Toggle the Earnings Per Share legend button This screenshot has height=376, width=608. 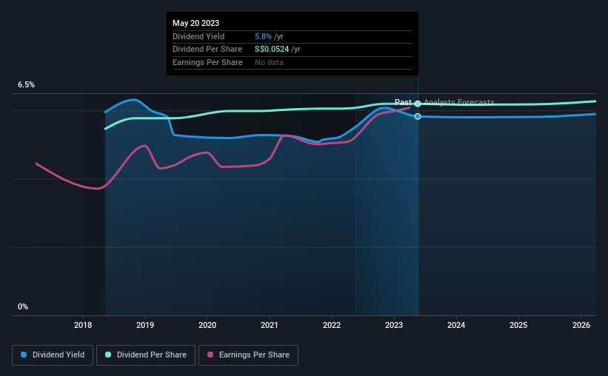click(x=248, y=355)
